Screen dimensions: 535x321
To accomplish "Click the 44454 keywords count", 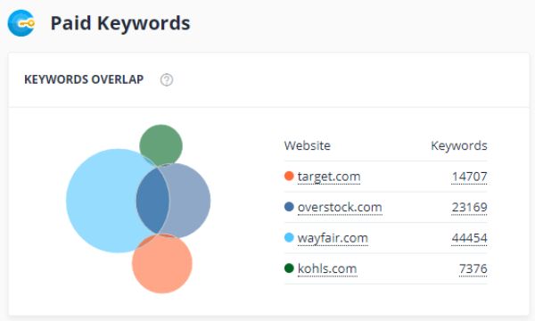I will (x=469, y=238).
